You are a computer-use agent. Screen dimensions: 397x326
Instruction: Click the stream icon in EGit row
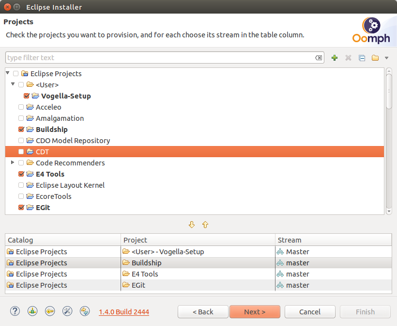coord(280,285)
